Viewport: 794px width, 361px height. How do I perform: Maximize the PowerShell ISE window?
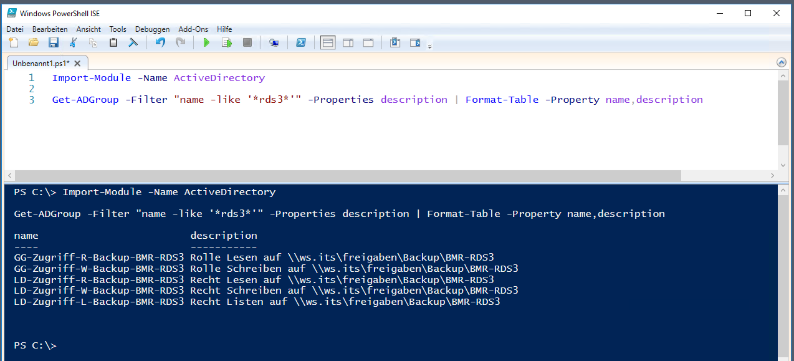[x=748, y=13]
